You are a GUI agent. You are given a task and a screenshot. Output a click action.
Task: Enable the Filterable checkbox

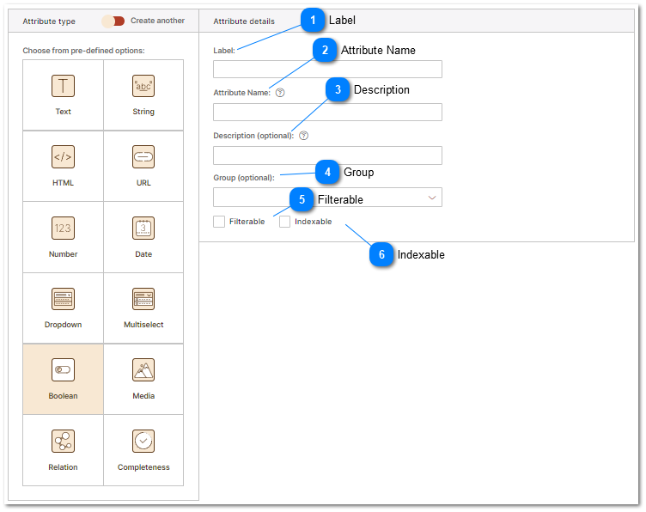point(219,222)
